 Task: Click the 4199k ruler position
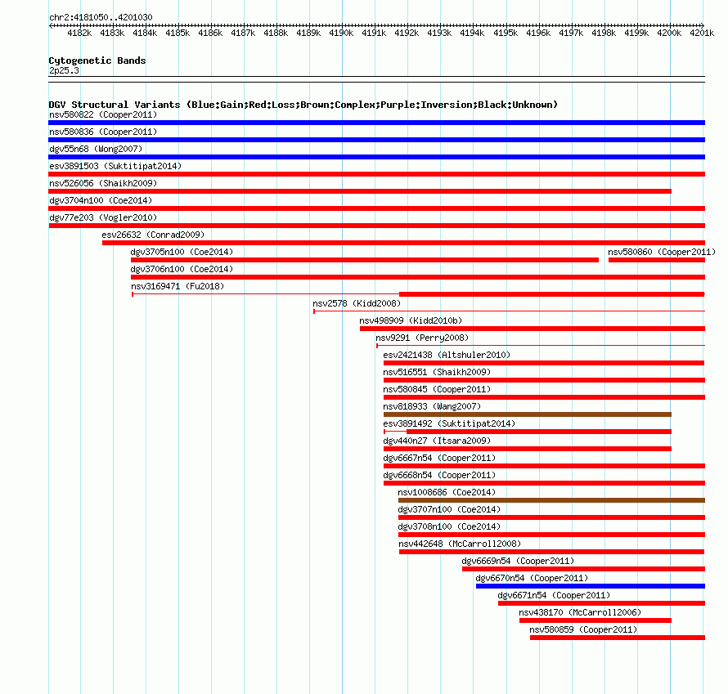click(636, 33)
